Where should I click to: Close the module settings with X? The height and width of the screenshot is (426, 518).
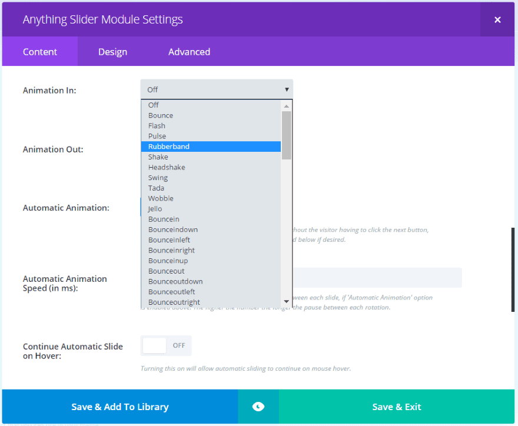[497, 19]
